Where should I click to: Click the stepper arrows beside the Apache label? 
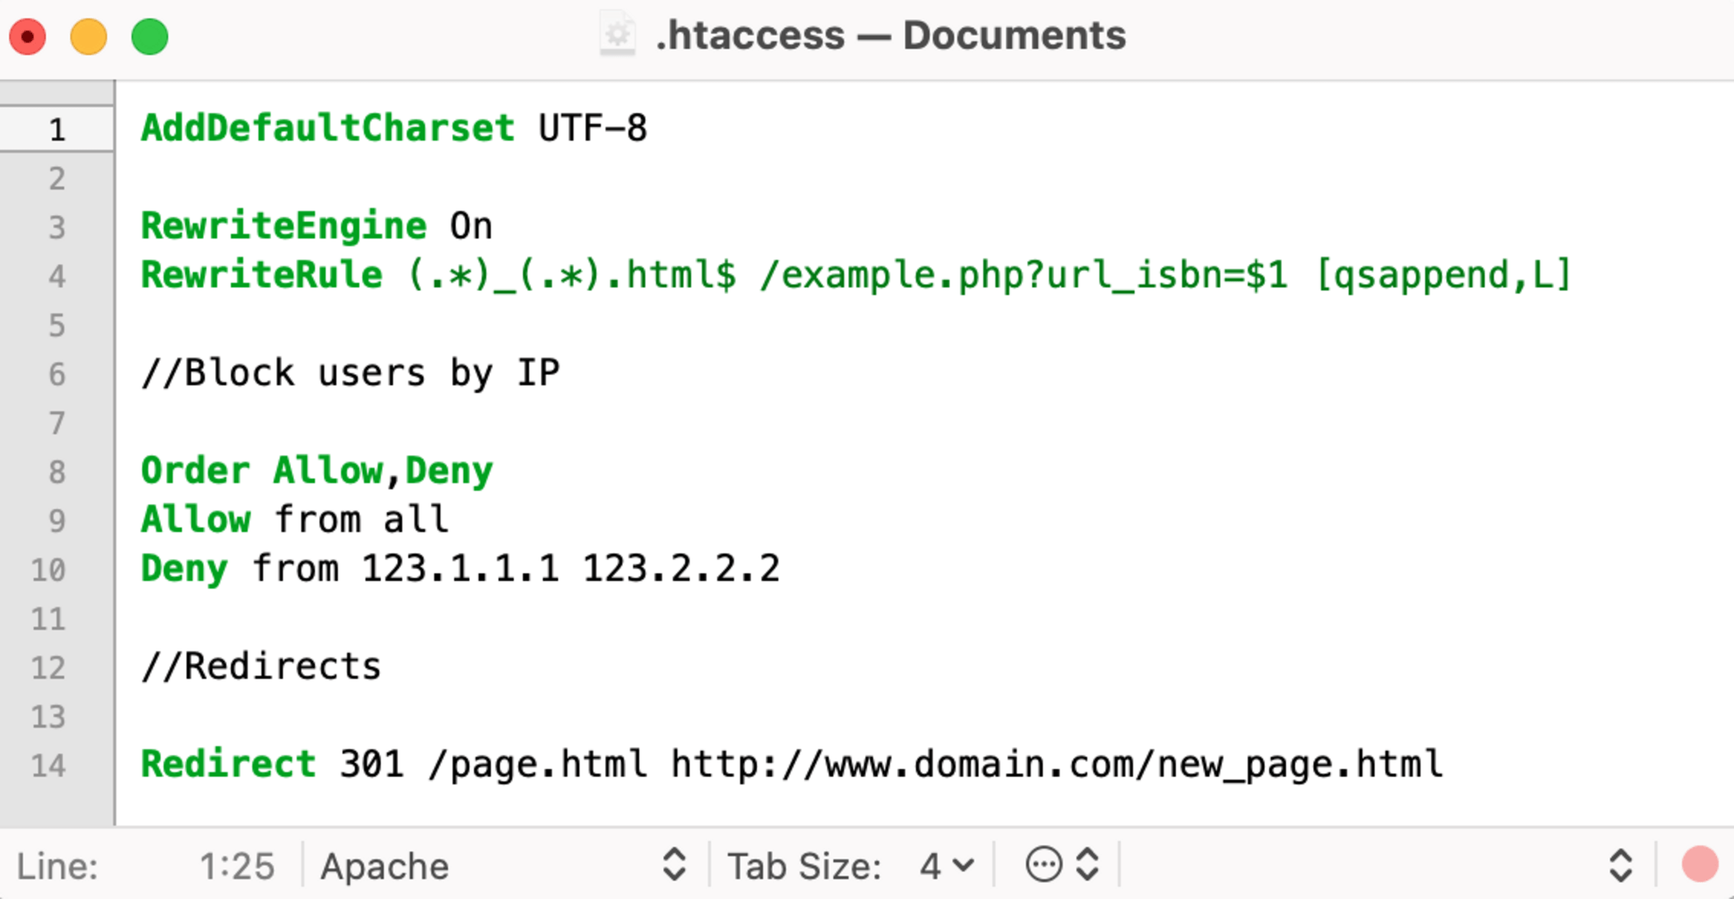point(674,865)
